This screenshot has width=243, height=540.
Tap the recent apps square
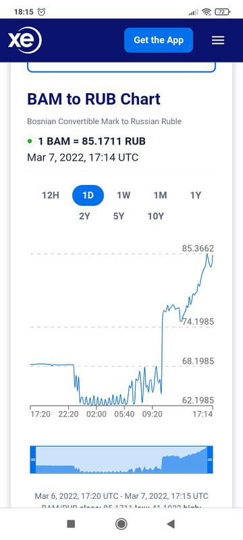click(71, 524)
